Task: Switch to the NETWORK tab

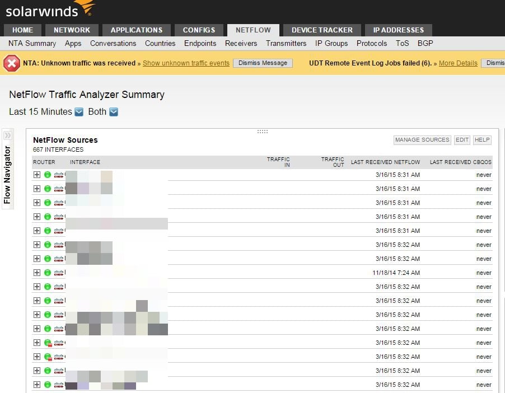Action: tap(72, 30)
